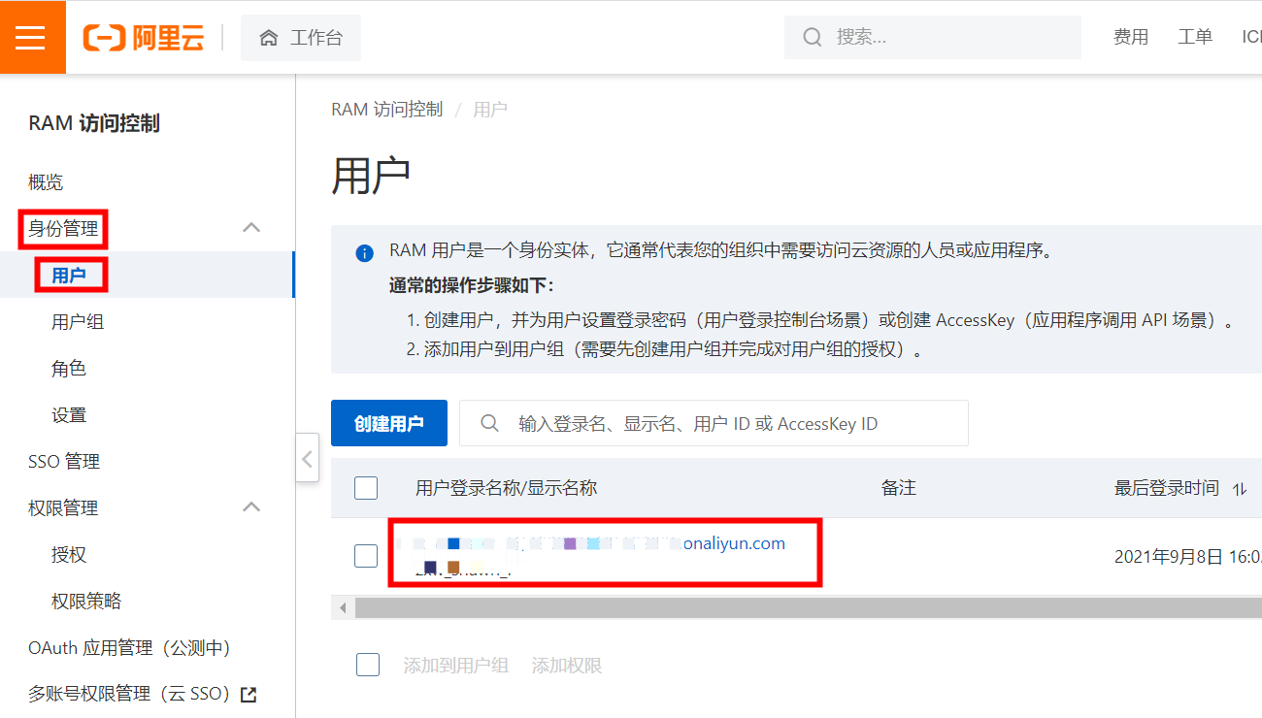
Task: Click the external link icon beside 多账号权限管理
Action: coord(249,695)
